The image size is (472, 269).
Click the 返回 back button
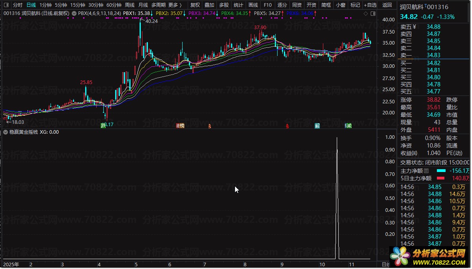coord(387,5)
